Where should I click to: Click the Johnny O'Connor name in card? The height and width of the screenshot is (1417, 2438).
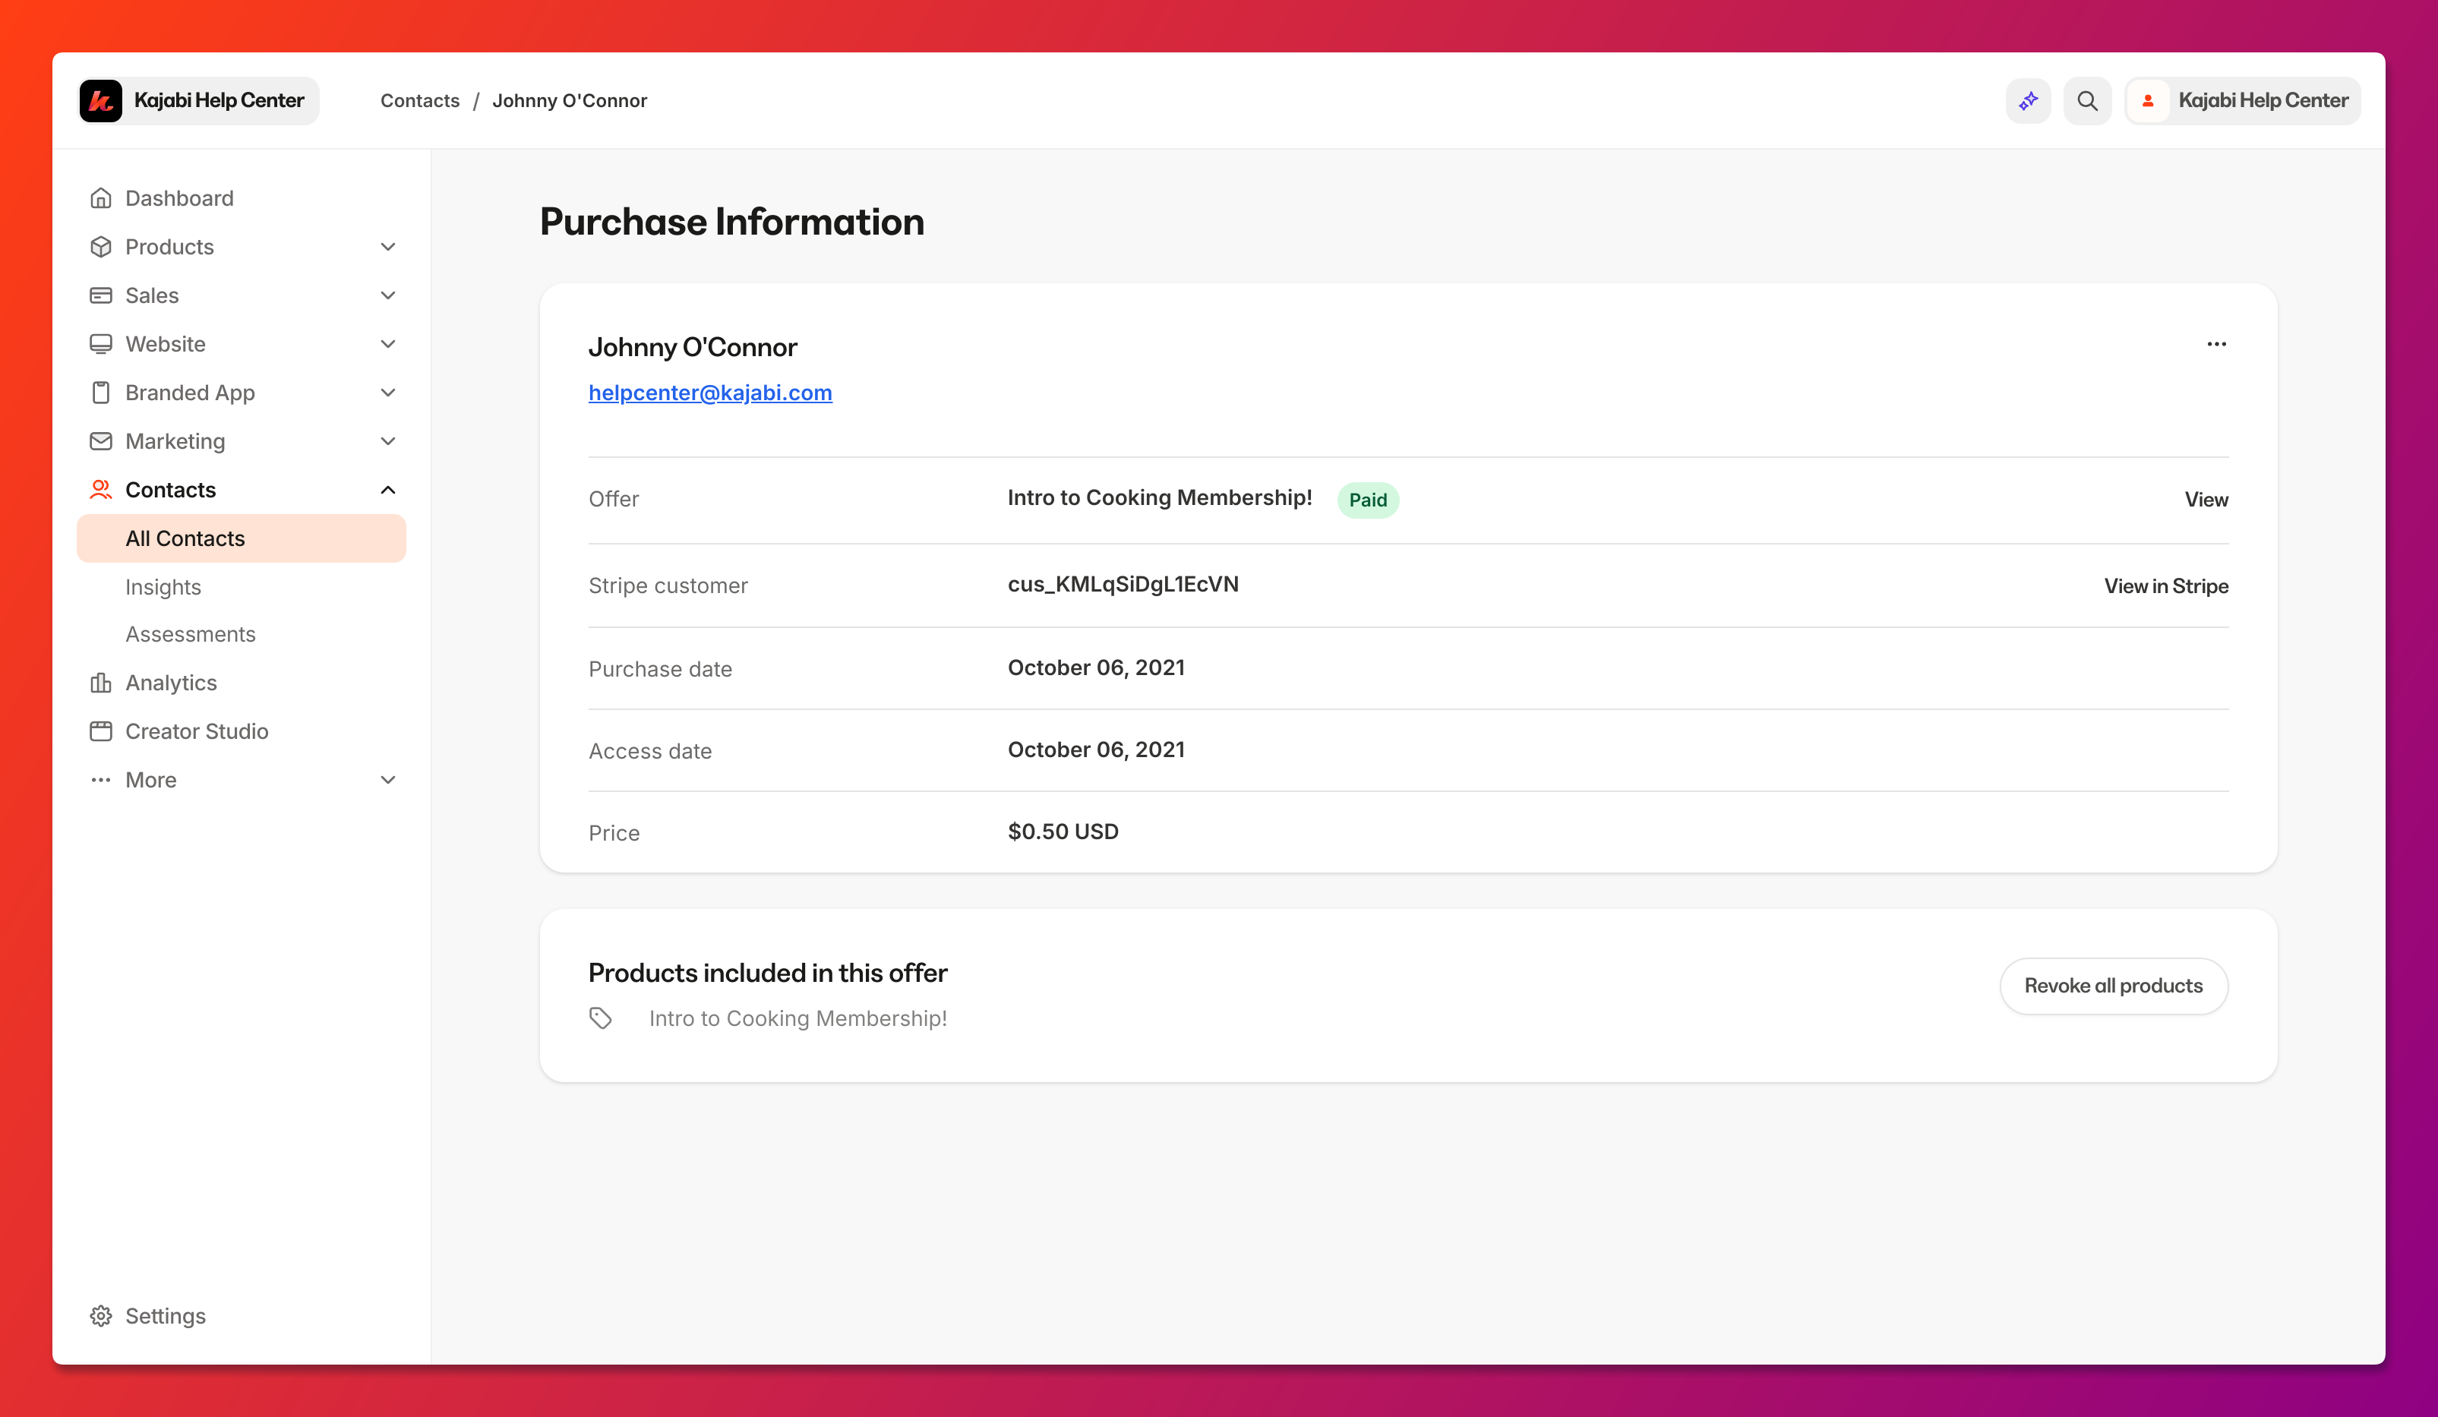[x=693, y=347]
